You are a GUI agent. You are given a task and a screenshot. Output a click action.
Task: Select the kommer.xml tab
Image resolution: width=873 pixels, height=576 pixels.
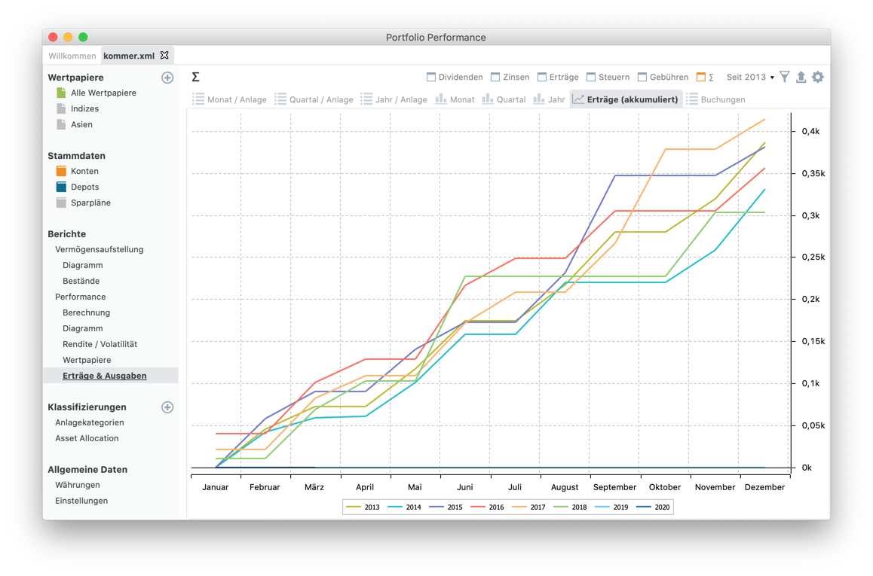click(128, 56)
